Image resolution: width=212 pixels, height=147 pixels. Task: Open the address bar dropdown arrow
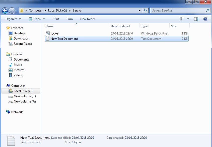coord(140,10)
